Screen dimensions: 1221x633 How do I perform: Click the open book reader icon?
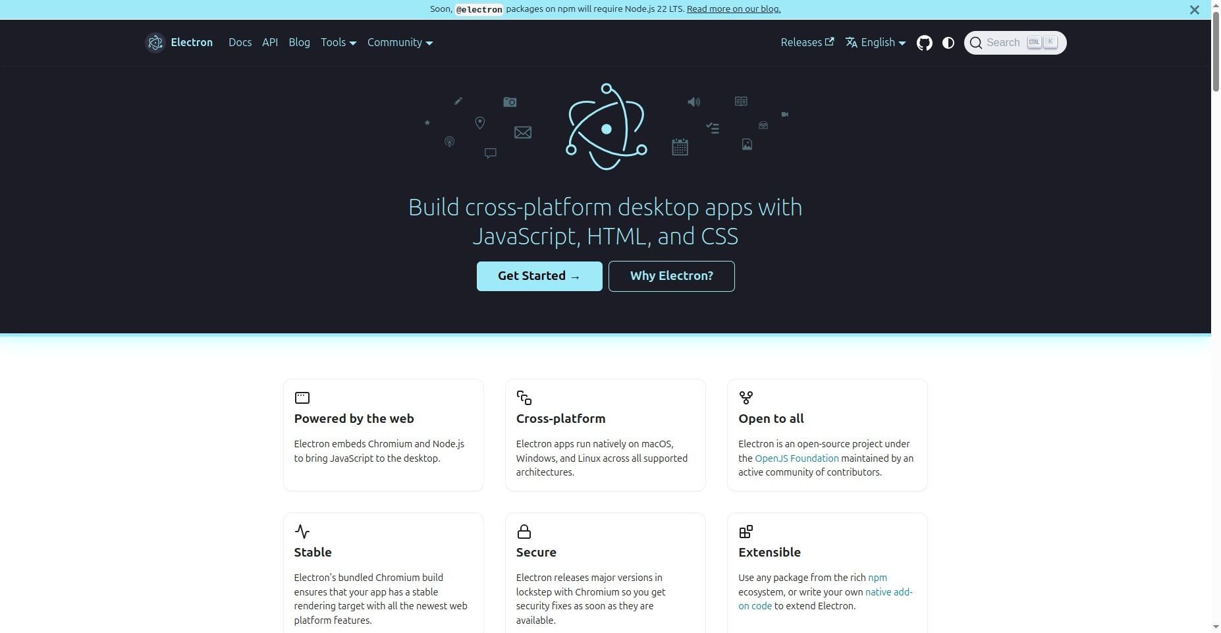click(x=741, y=101)
